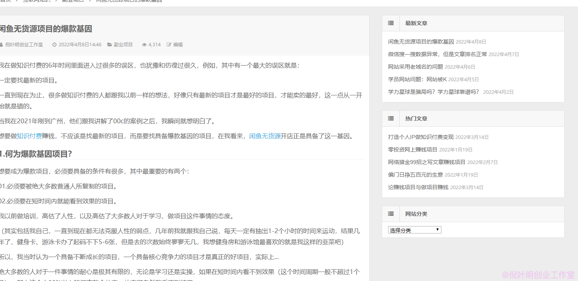Follow the 闲鱼无货源 hyperlink in the article
The width and height of the screenshot is (578, 281).
coord(265,136)
